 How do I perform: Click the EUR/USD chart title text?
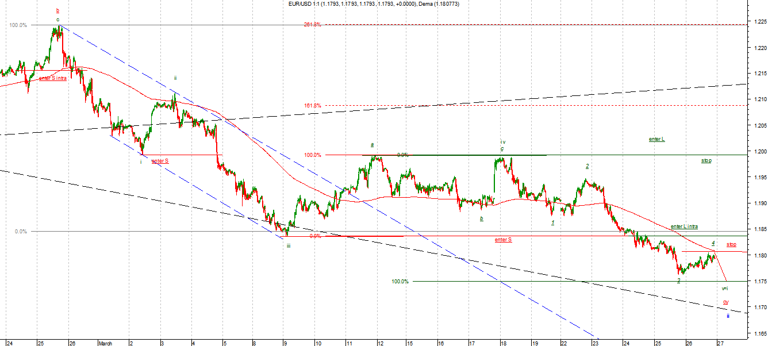[374, 4]
